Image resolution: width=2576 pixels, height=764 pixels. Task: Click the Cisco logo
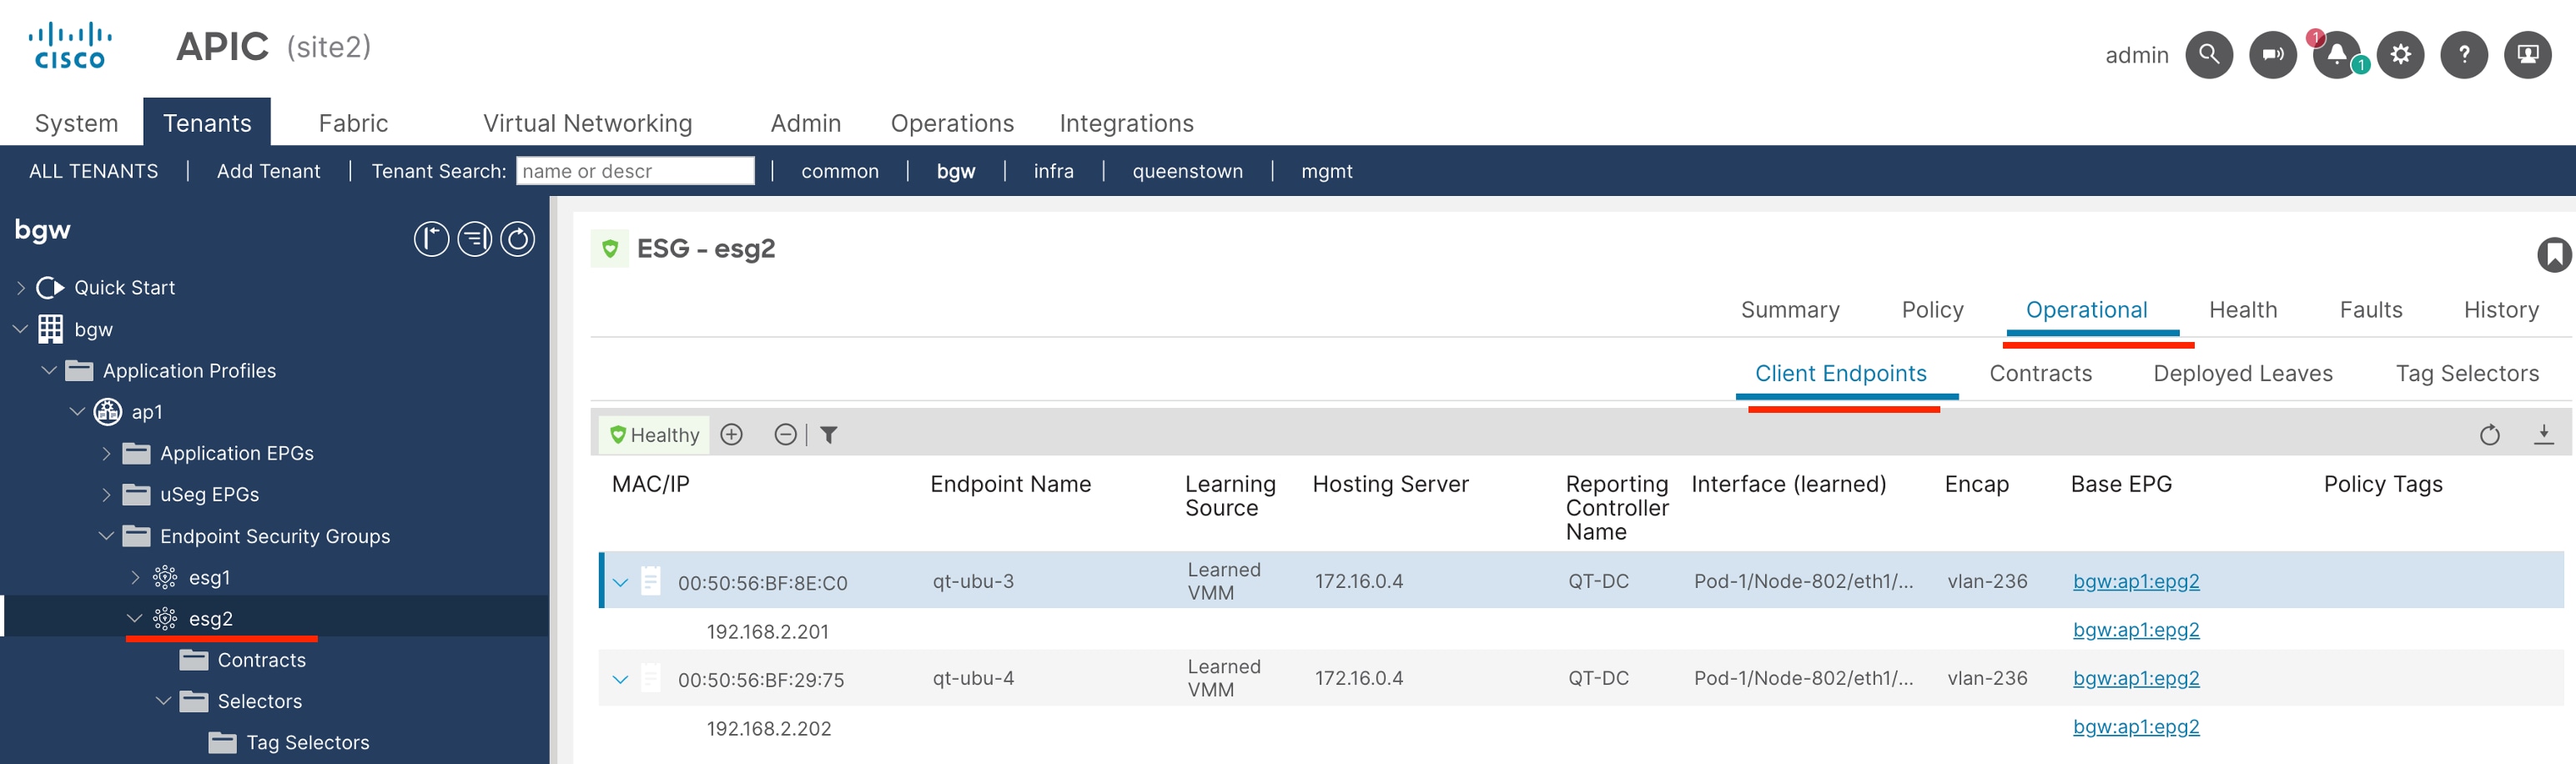[x=70, y=46]
